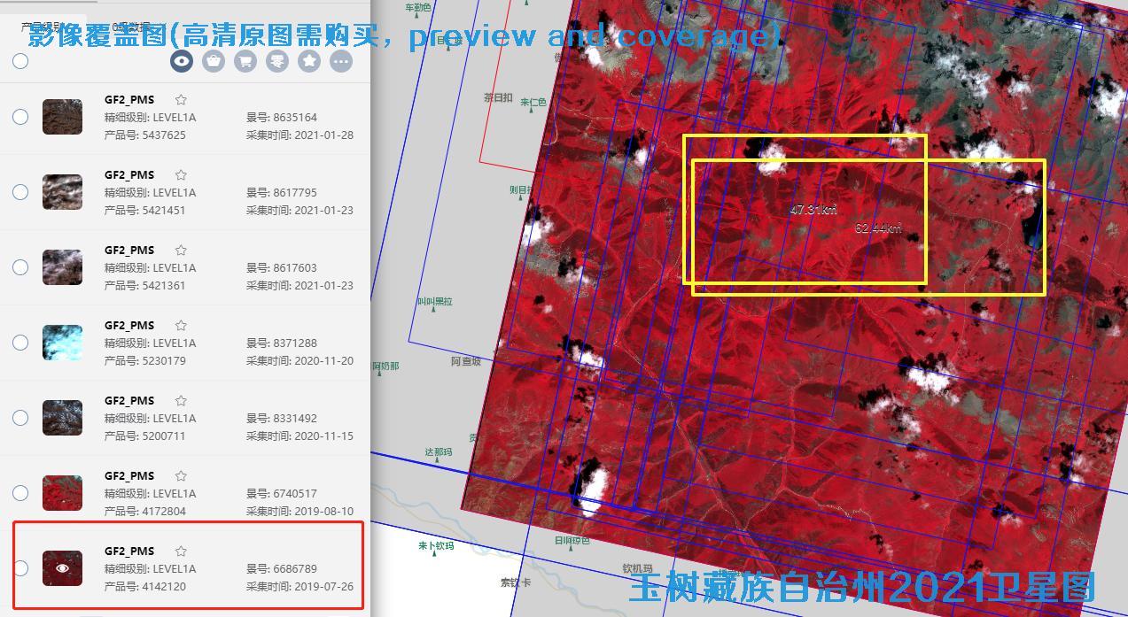
Task: Tick the checkbox for product 5200711
Action: tap(20, 418)
